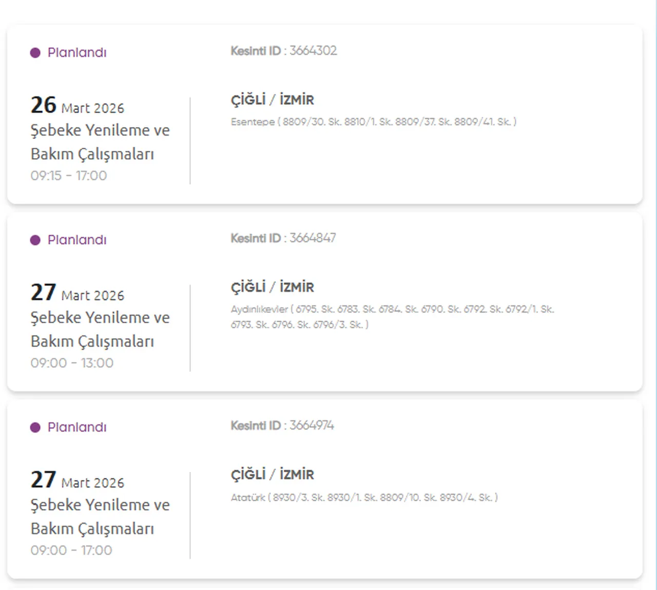Click the vertical scrollbar at the right edge

point(654,295)
